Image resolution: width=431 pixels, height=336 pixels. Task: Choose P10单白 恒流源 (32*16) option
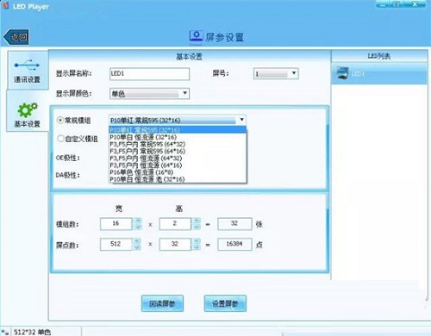point(143,137)
